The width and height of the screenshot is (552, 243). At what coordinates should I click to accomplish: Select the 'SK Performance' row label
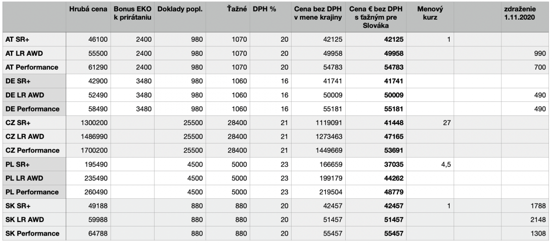point(33,233)
